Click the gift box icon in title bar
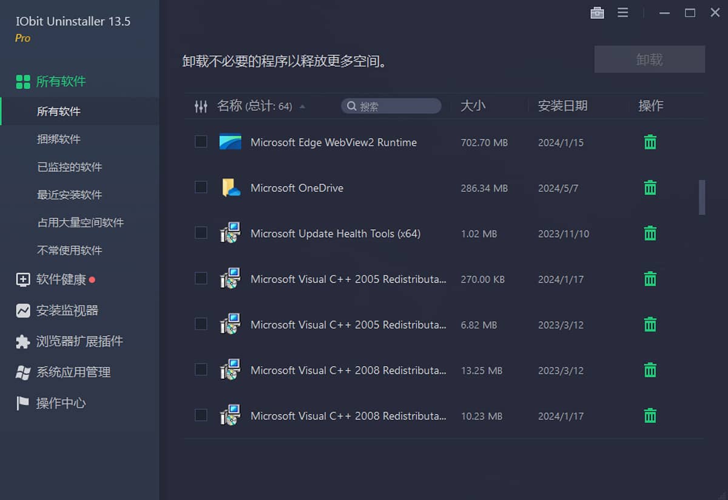Viewport: 728px width, 500px height. click(x=597, y=12)
